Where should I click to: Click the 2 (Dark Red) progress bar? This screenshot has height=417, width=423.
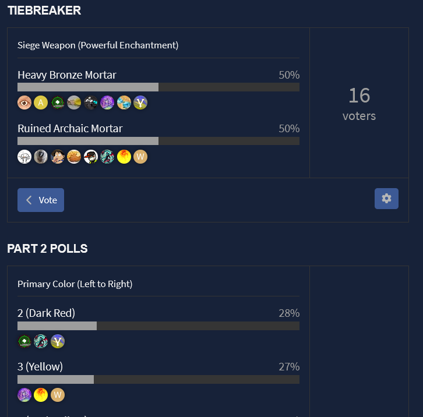coord(158,326)
